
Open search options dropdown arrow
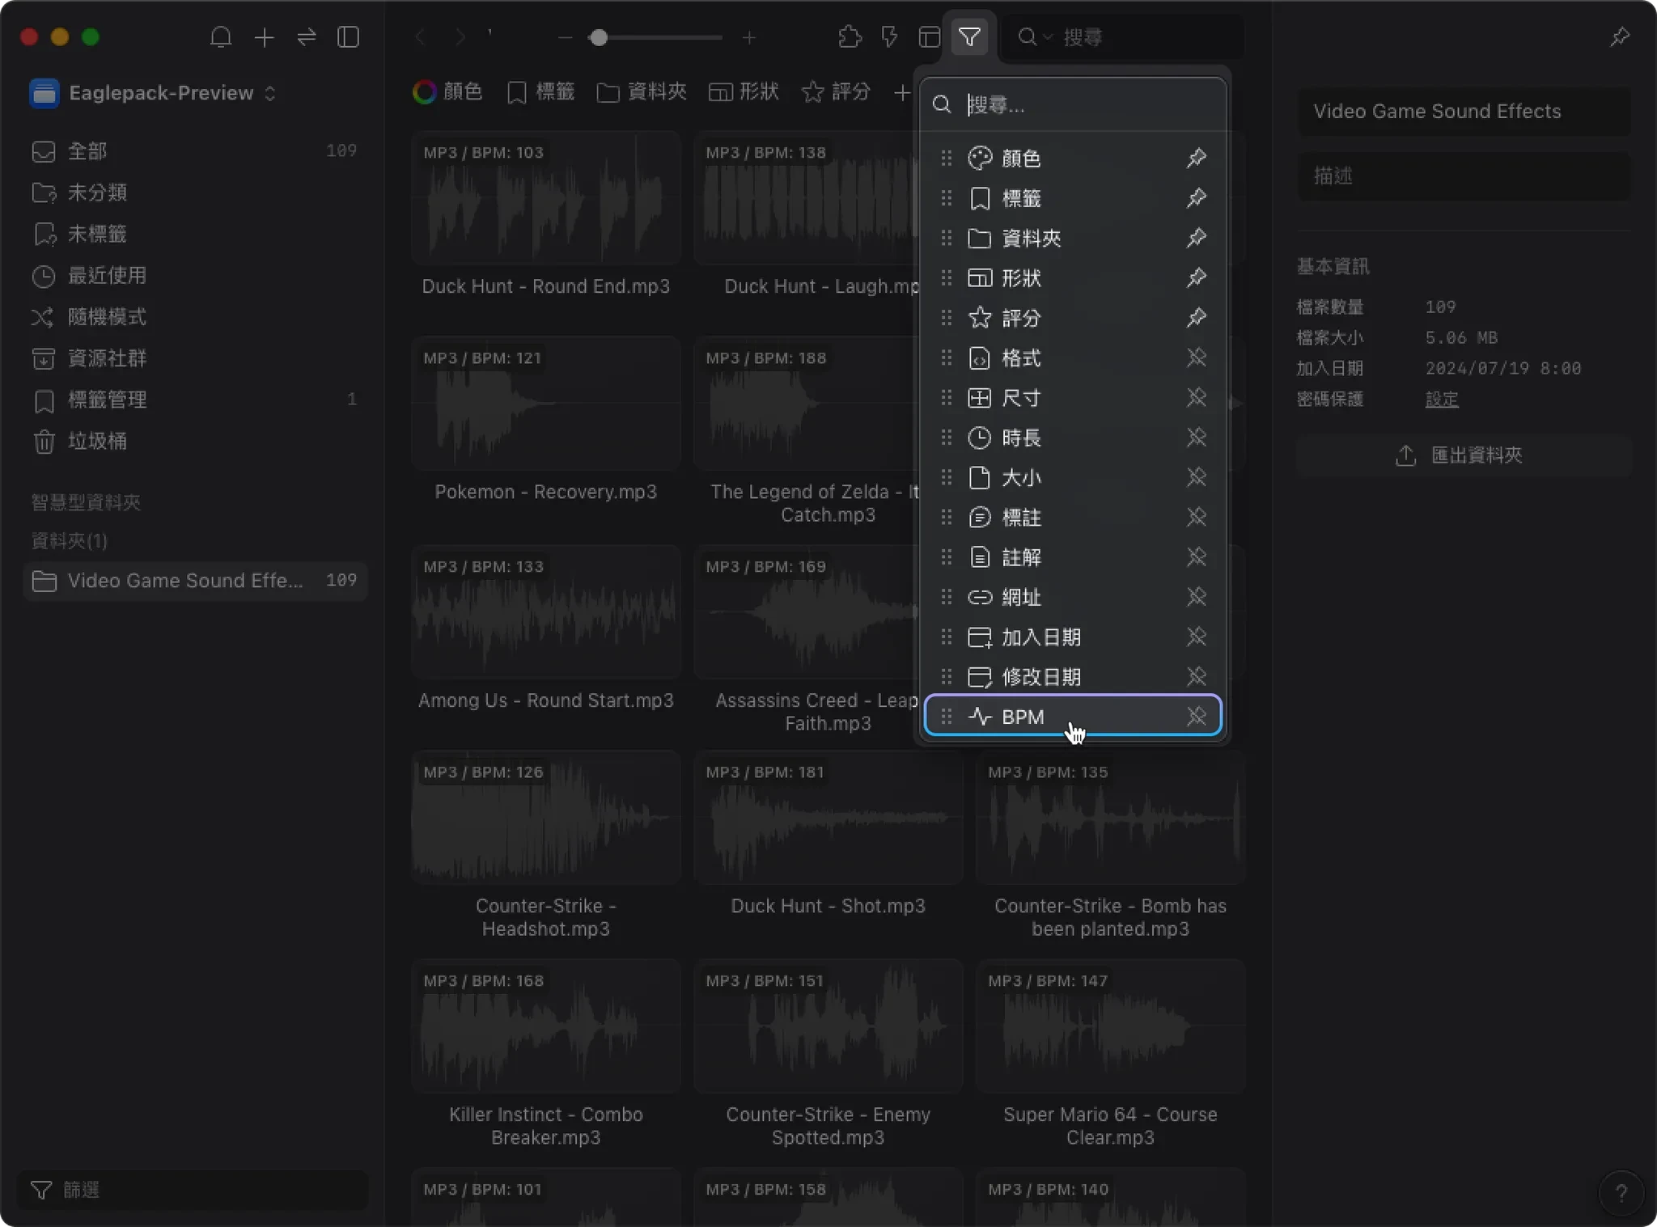pyautogui.click(x=1048, y=37)
